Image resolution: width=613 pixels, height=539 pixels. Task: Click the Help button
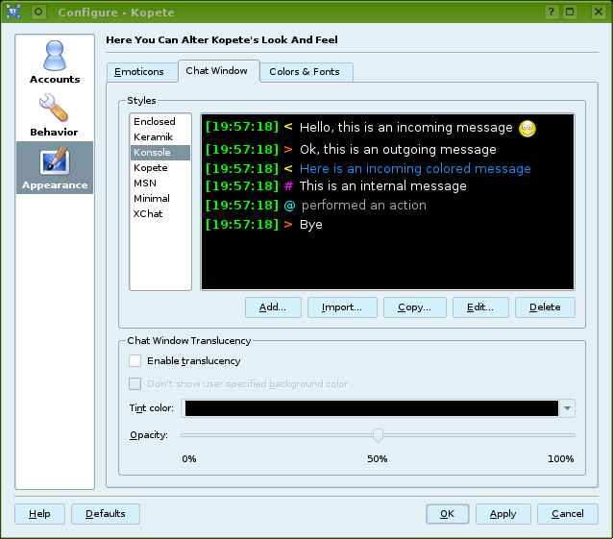(39, 514)
